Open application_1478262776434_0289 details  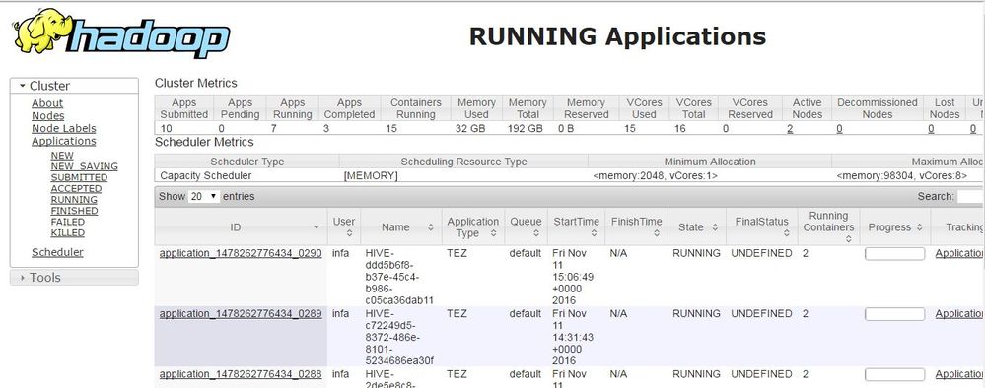click(x=241, y=314)
